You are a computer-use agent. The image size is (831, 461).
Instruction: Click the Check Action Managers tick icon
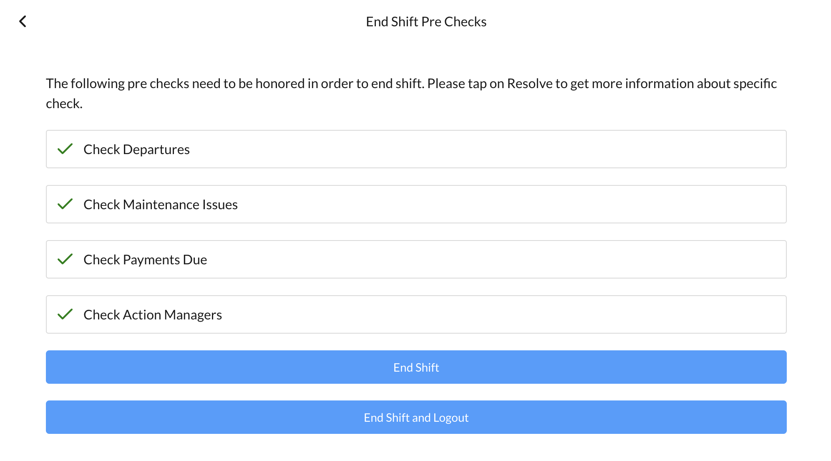[x=65, y=314]
